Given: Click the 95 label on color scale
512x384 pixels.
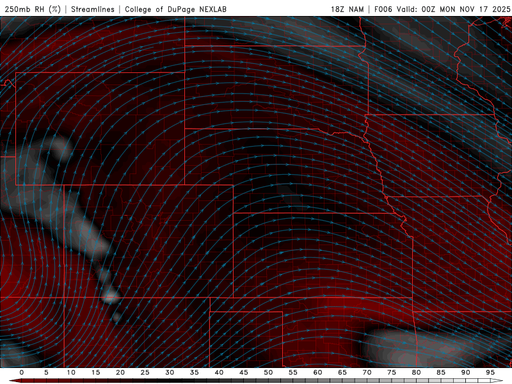Looking at the screenshot, I should coord(490,372).
